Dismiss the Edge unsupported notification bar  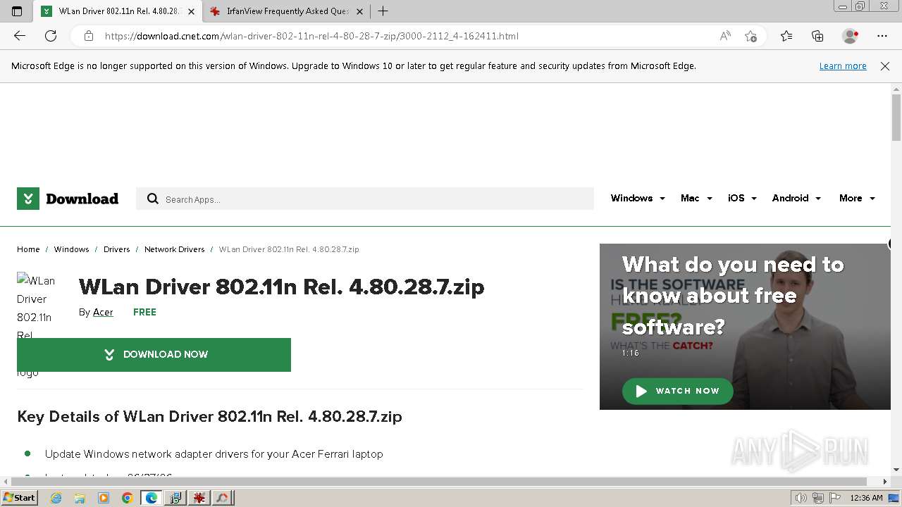click(885, 66)
